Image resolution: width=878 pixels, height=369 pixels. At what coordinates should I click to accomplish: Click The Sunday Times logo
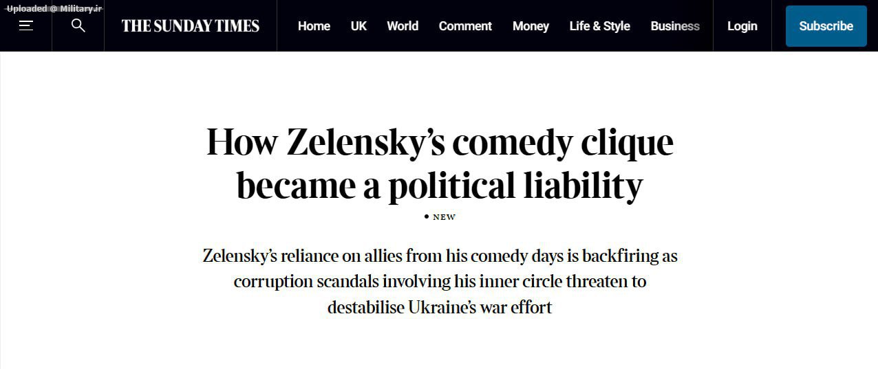[191, 26]
